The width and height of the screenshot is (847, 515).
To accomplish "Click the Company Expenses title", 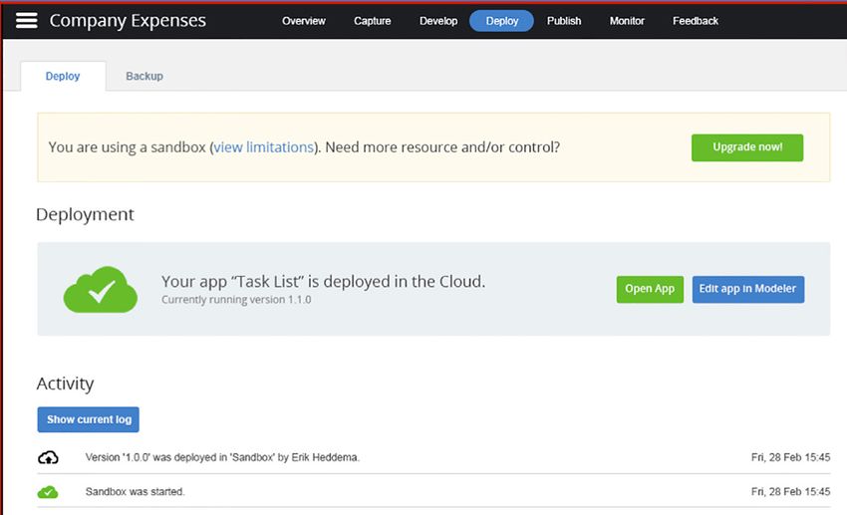I will (128, 21).
